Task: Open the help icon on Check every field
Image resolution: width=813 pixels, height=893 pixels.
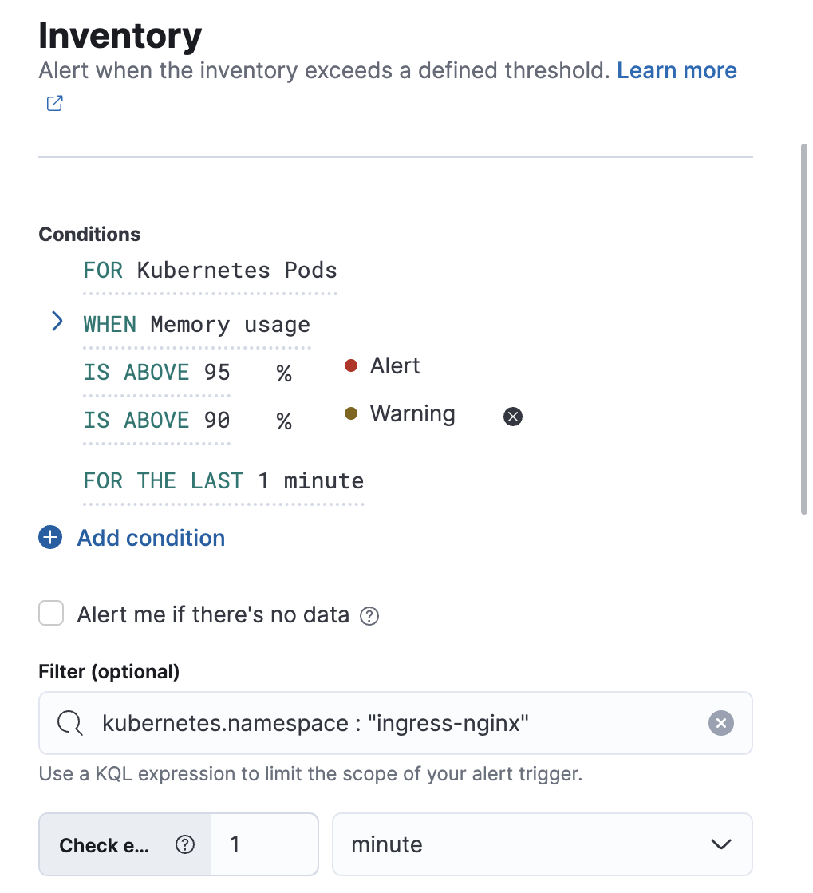Action: pos(185,844)
